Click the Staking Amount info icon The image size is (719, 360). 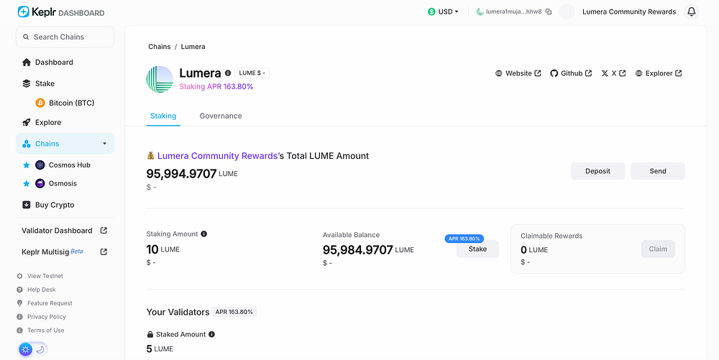click(x=204, y=234)
